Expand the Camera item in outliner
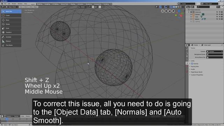224x126 pixels. (191, 14)
